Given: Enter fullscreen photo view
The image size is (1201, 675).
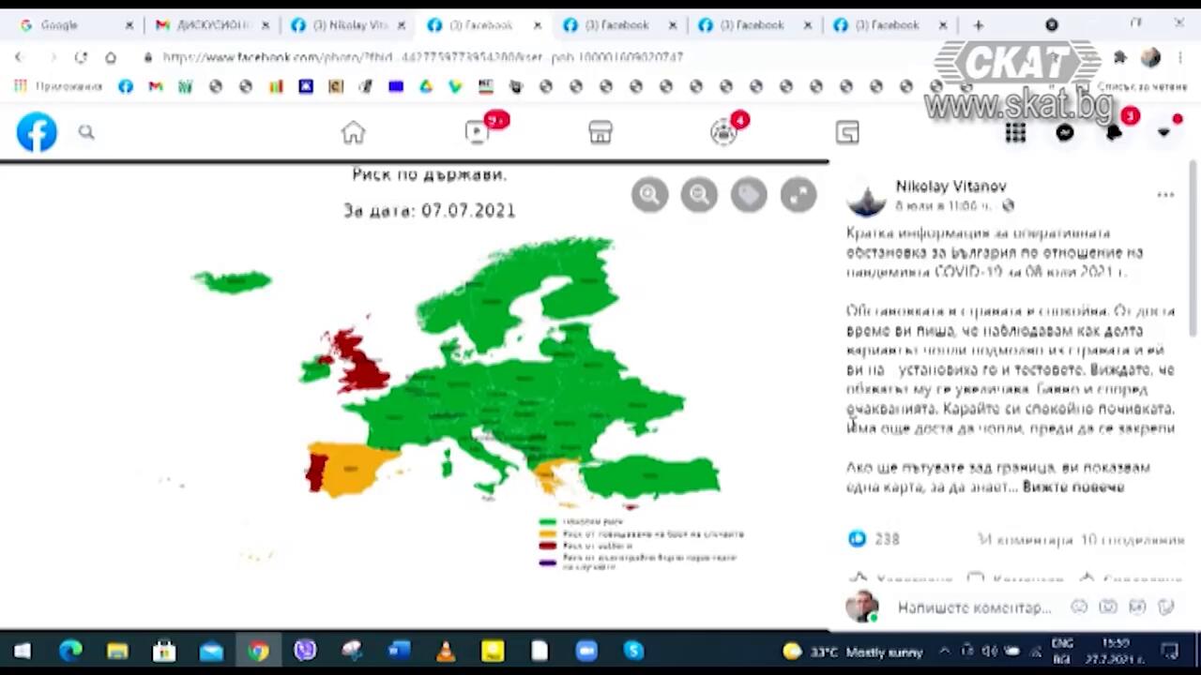Looking at the screenshot, I should pos(798,195).
